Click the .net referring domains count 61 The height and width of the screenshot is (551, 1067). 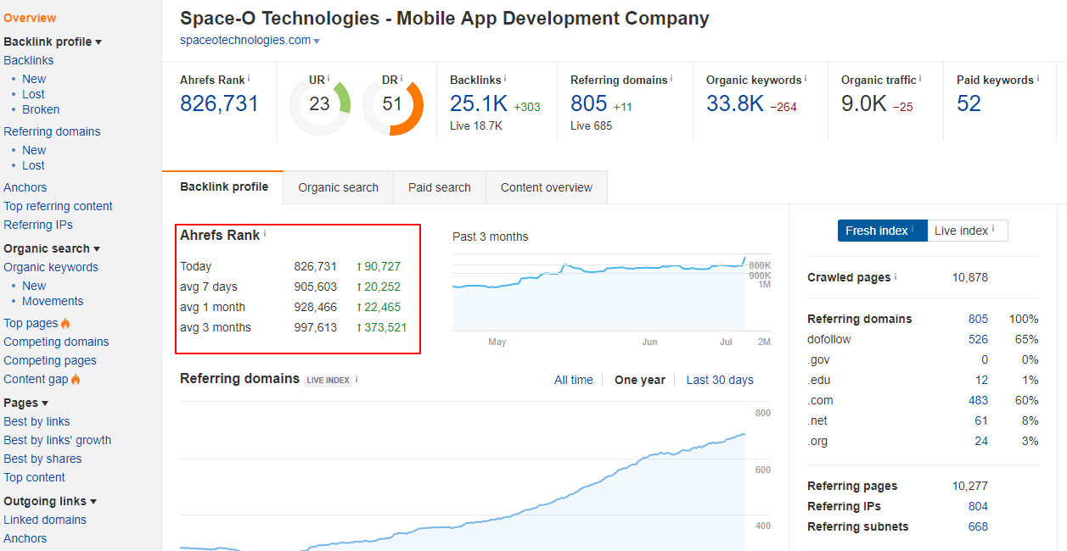tap(981, 420)
